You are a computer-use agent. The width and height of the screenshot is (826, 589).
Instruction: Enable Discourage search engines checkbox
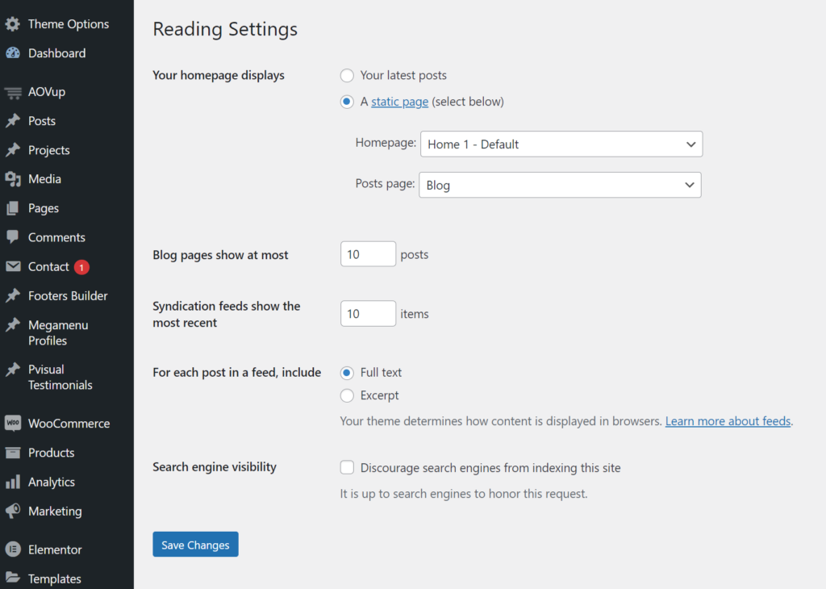pos(347,468)
